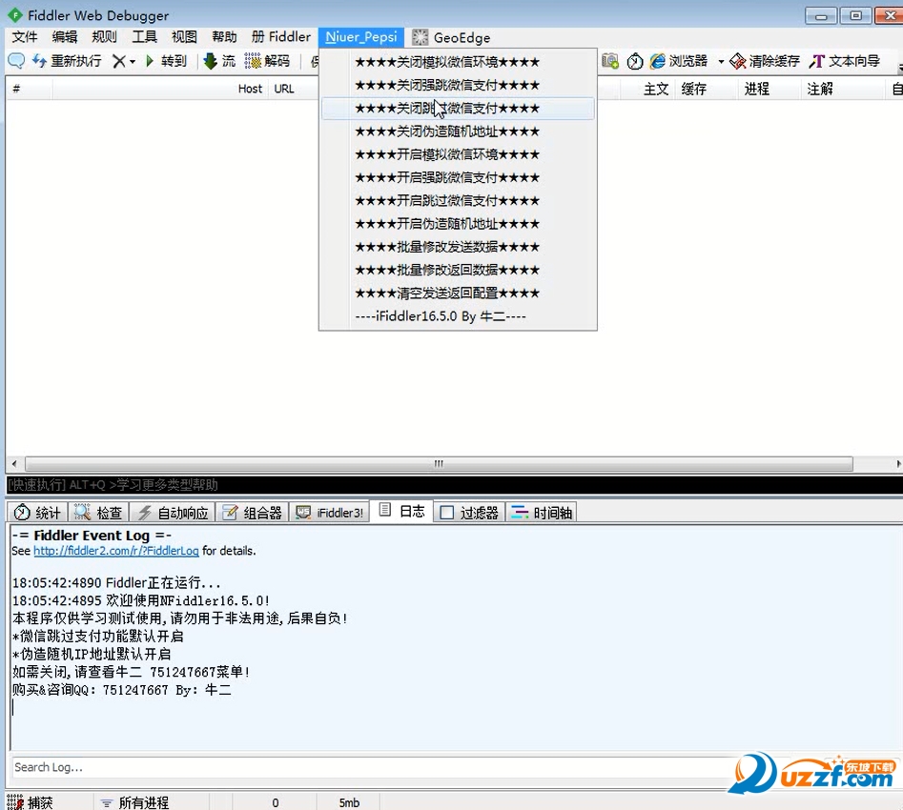This screenshot has height=810, width=903.
Task: Expand the 浏览器 browser dropdown
Action: [721, 62]
